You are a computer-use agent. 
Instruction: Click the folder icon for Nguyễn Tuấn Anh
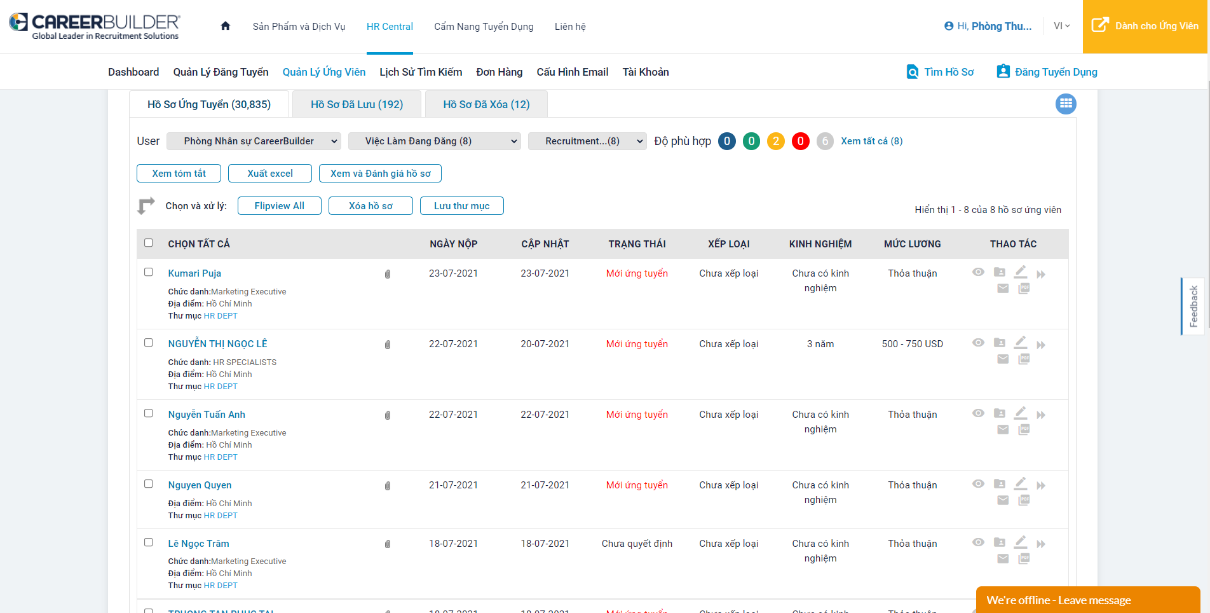coord(1000,413)
